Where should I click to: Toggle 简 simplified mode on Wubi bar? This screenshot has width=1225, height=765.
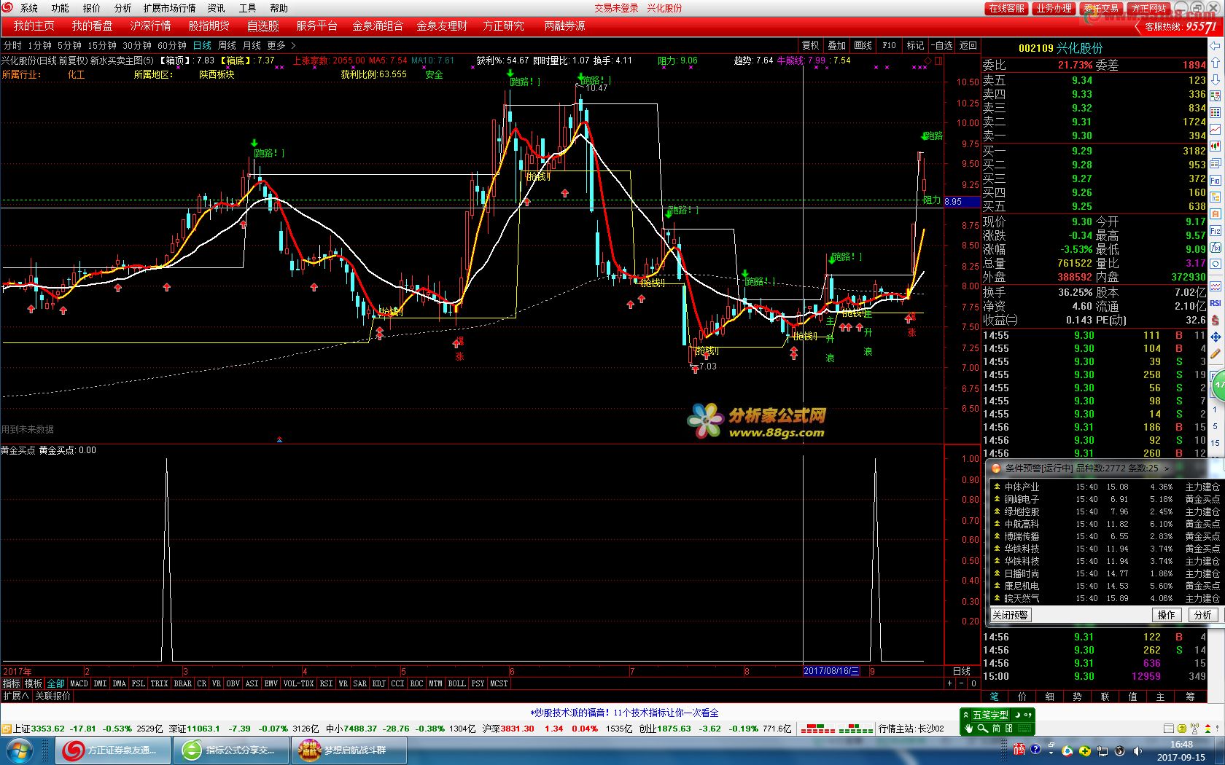(x=996, y=728)
